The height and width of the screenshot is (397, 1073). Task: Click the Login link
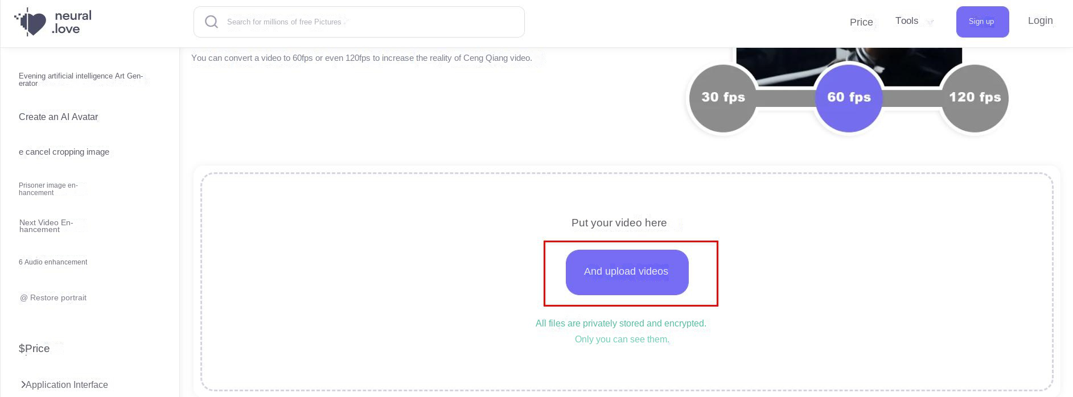click(x=1040, y=20)
